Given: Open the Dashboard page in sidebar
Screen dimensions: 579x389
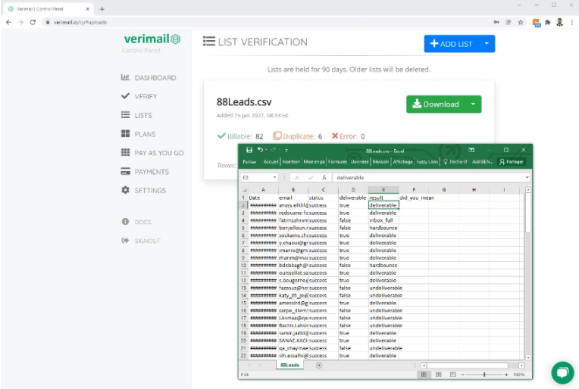Looking at the screenshot, I should click(x=149, y=77).
